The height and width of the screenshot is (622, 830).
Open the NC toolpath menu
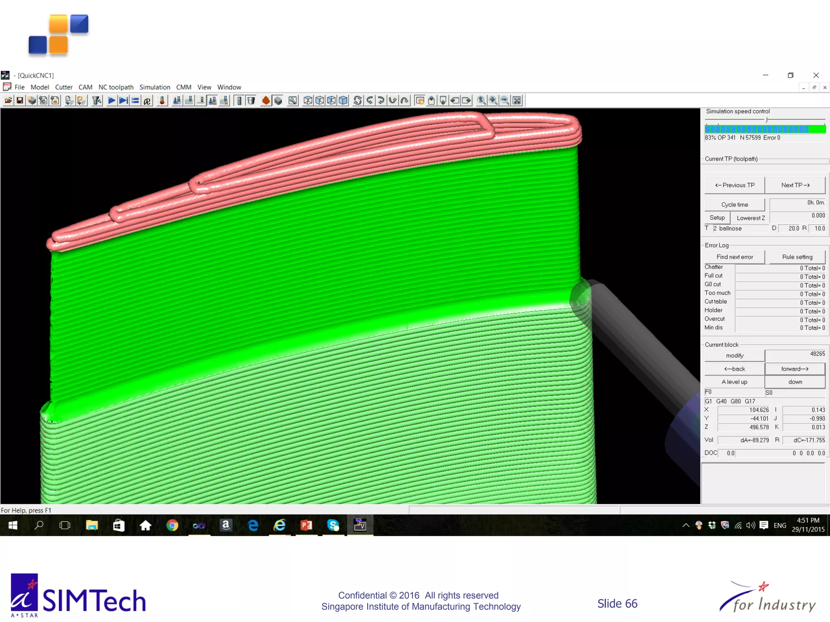116,87
